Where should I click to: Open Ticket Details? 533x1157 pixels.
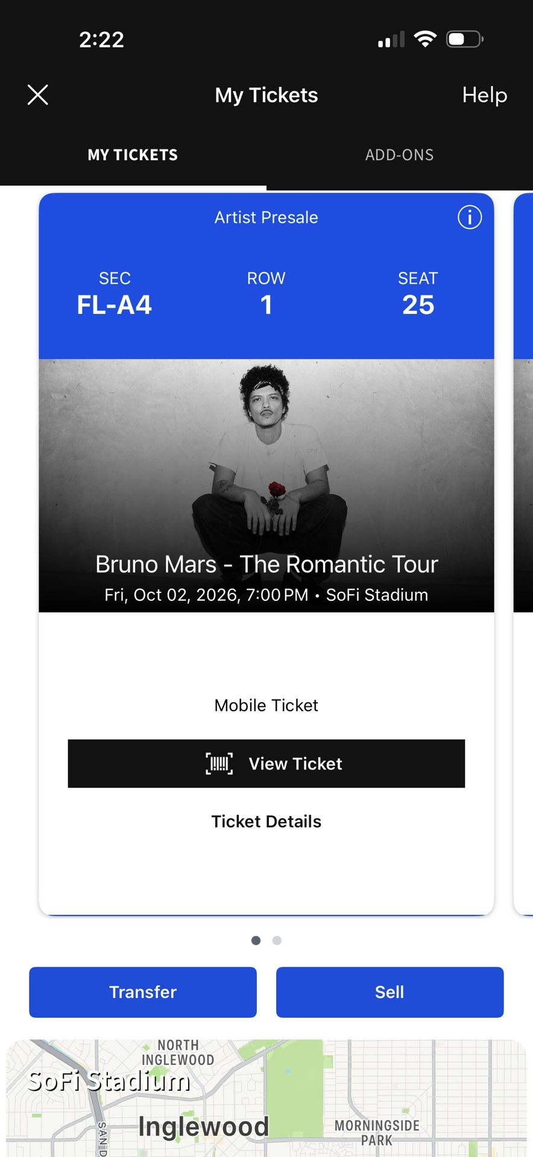point(266,821)
